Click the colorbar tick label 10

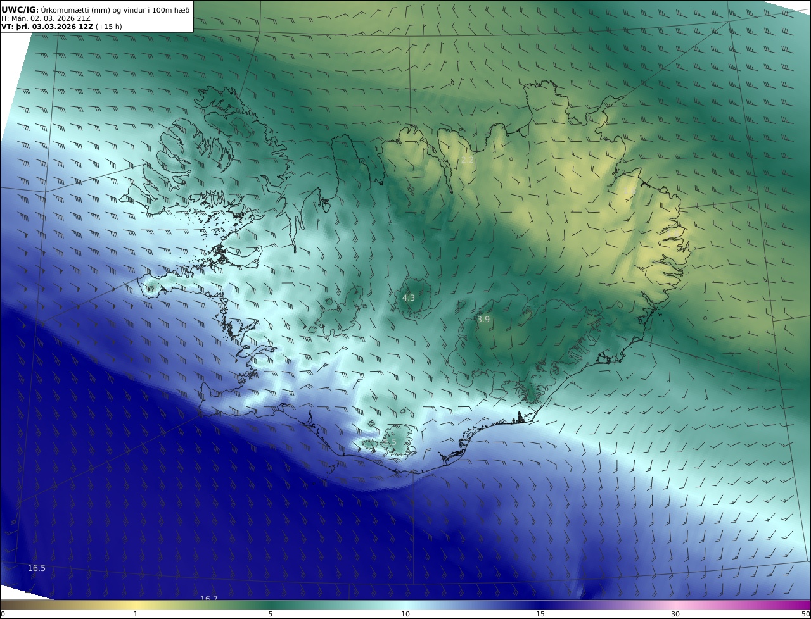(x=405, y=614)
